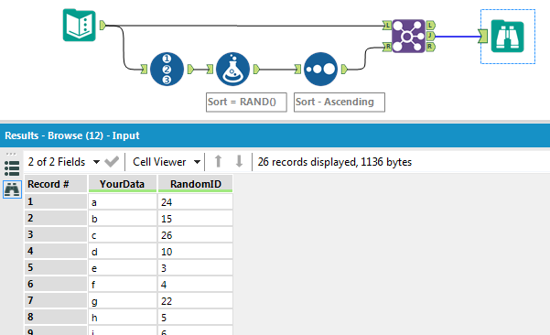This screenshot has width=550, height=335.
Task: Select the Browse tool binoculars
Action: tap(508, 37)
